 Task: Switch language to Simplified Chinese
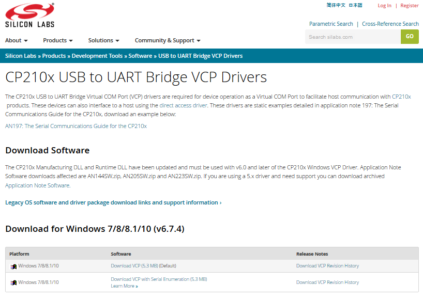click(x=336, y=5)
